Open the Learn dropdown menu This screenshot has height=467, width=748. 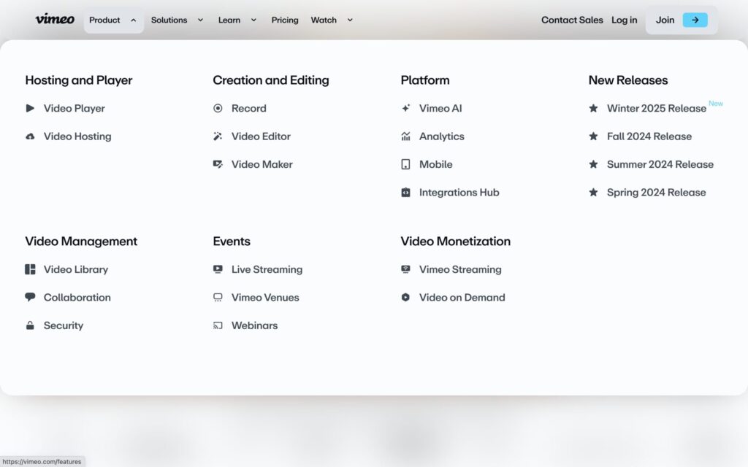click(x=237, y=20)
